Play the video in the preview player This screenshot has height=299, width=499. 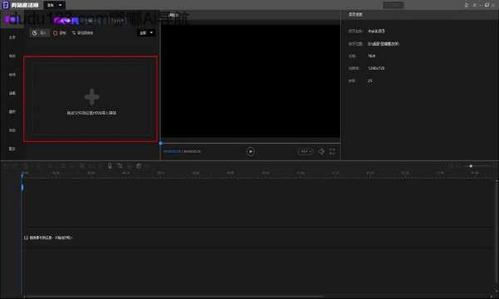pyautogui.click(x=250, y=151)
